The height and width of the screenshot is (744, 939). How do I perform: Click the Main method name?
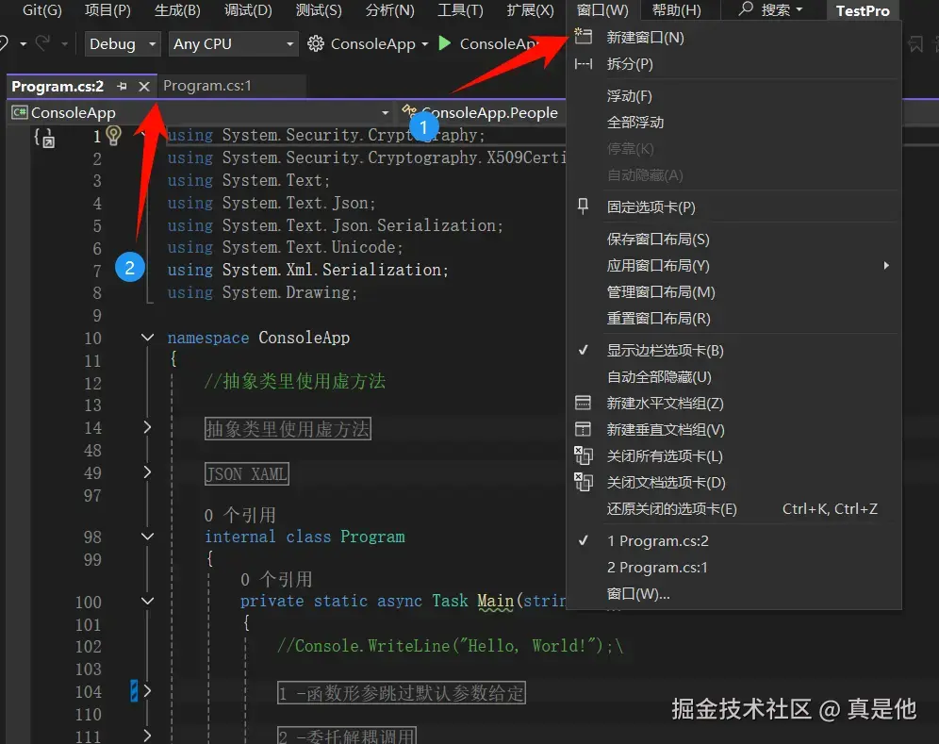(495, 601)
